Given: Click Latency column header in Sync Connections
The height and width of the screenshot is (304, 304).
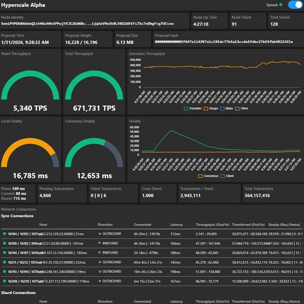Looking at the screenshot, I should coord(176,225).
